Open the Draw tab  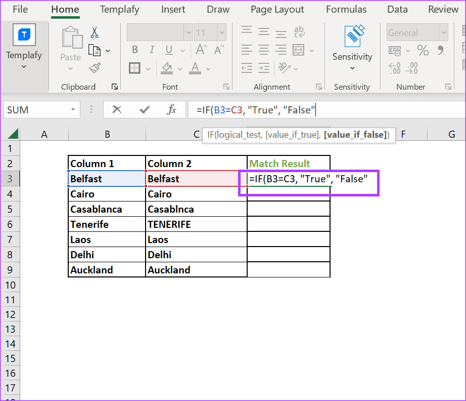pyautogui.click(x=218, y=9)
